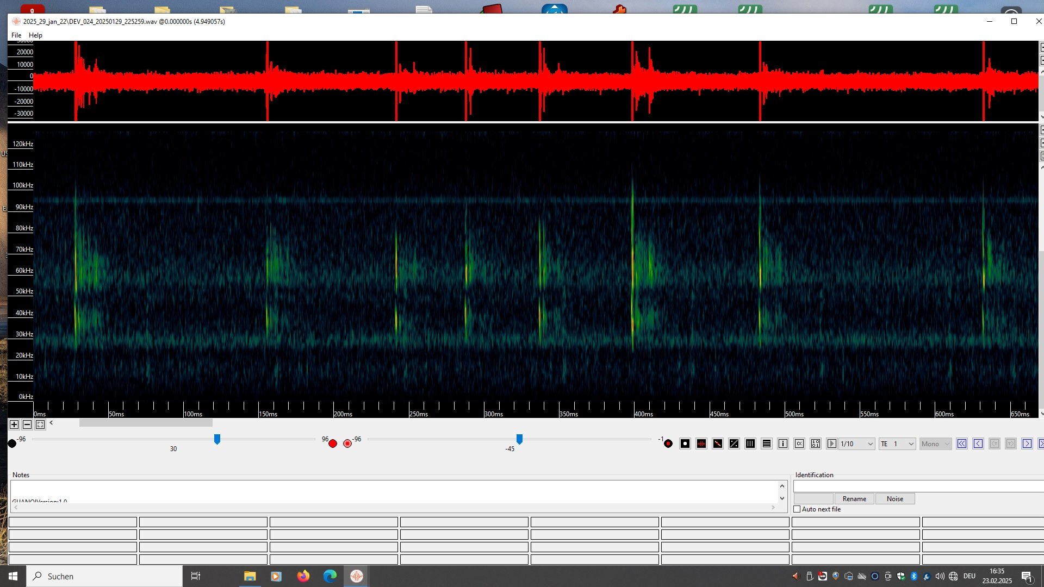1044x587 pixels.
Task: Jump to the first file with double-left arrow
Action: pyautogui.click(x=962, y=444)
